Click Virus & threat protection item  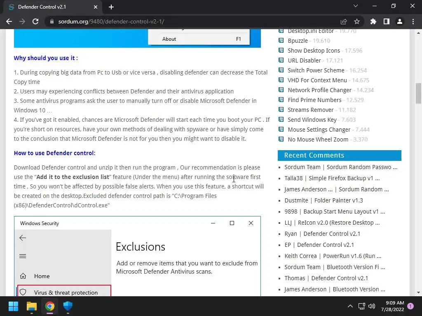[x=64, y=292]
